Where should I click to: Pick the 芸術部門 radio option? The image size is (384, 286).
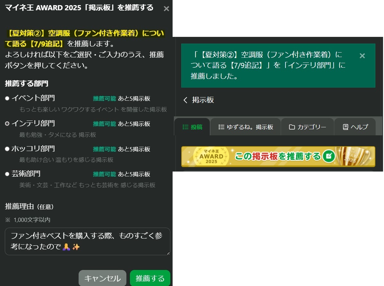click(x=7, y=174)
